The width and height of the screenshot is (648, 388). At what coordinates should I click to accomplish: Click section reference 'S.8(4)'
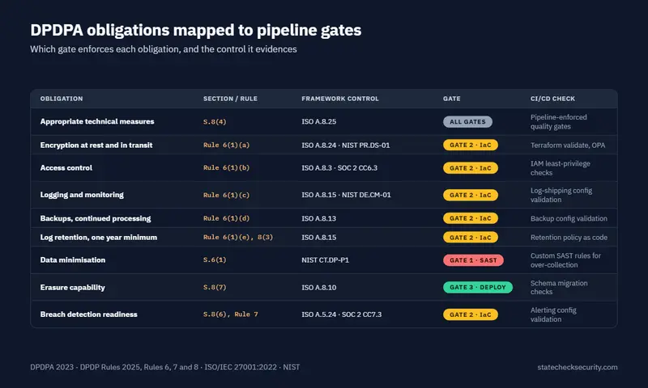coord(215,121)
